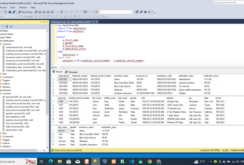Open the Project menu
The width and height of the screenshot is (244, 165).
pyautogui.click(x=3, y=7)
